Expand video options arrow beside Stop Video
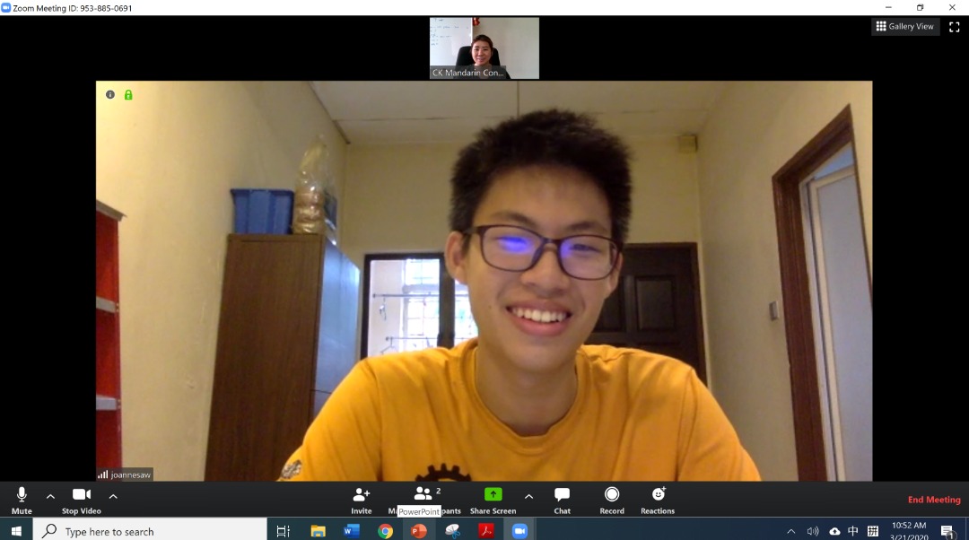Screen dimensions: 969x540 [113, 496]
